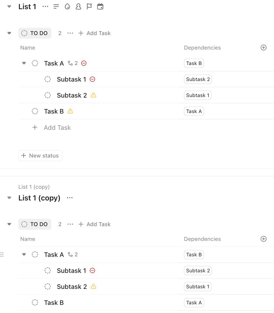Click the flag icon in List 1 header
The height and width of the screenshot is (313, 274).
(x=89, y=7)
